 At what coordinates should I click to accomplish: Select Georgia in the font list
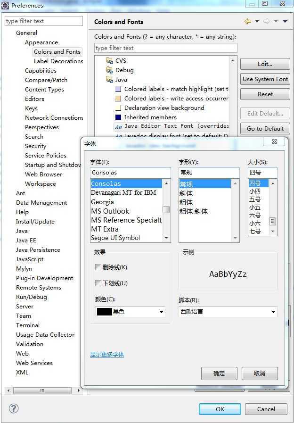point(102,202)
